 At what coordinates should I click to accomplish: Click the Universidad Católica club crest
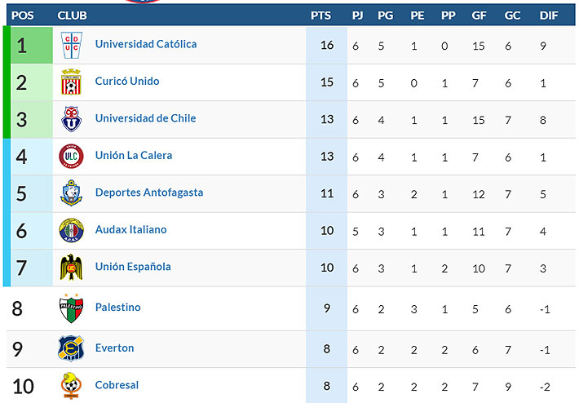pos(70,45)
